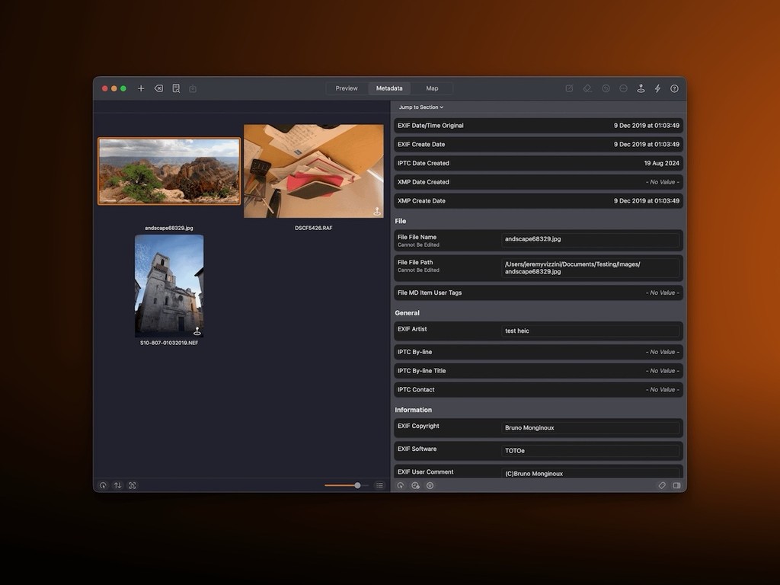Click the tag icon in metadata footer
Screen dimensions: 780x585
coord(662,485)
